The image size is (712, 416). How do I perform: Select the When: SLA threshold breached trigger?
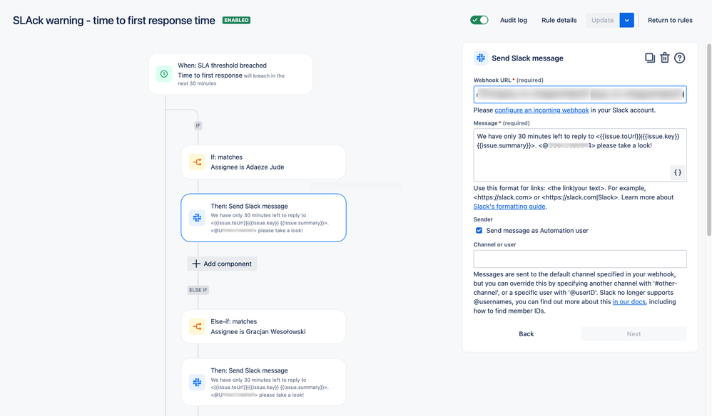(x=230, y=74)
